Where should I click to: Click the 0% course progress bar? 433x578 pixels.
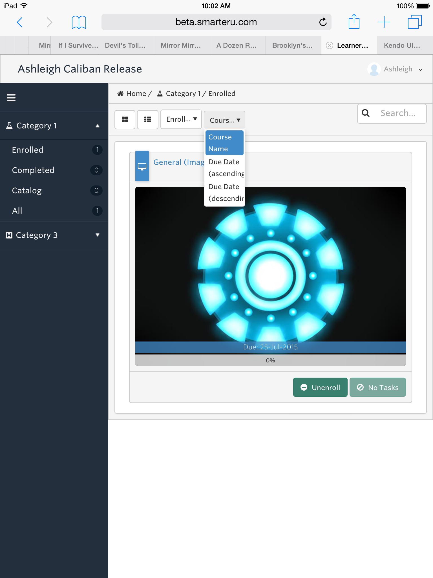[271, 360]
